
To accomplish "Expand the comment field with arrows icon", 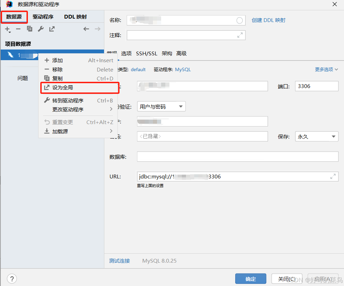I will 240,35.
